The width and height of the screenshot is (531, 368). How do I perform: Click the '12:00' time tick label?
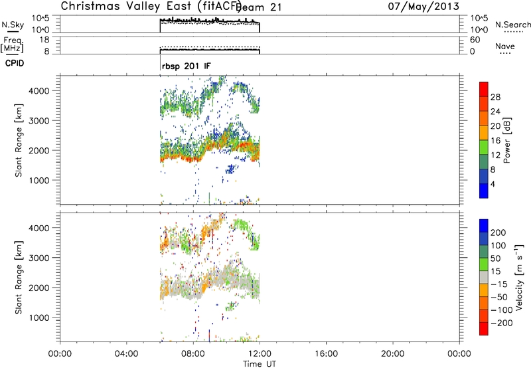click(x=260, y=354)
